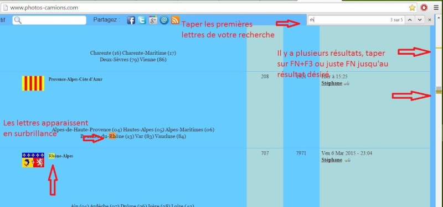443x207 pixels.
Task: View last post icon in Provence row
Action: 347,83
